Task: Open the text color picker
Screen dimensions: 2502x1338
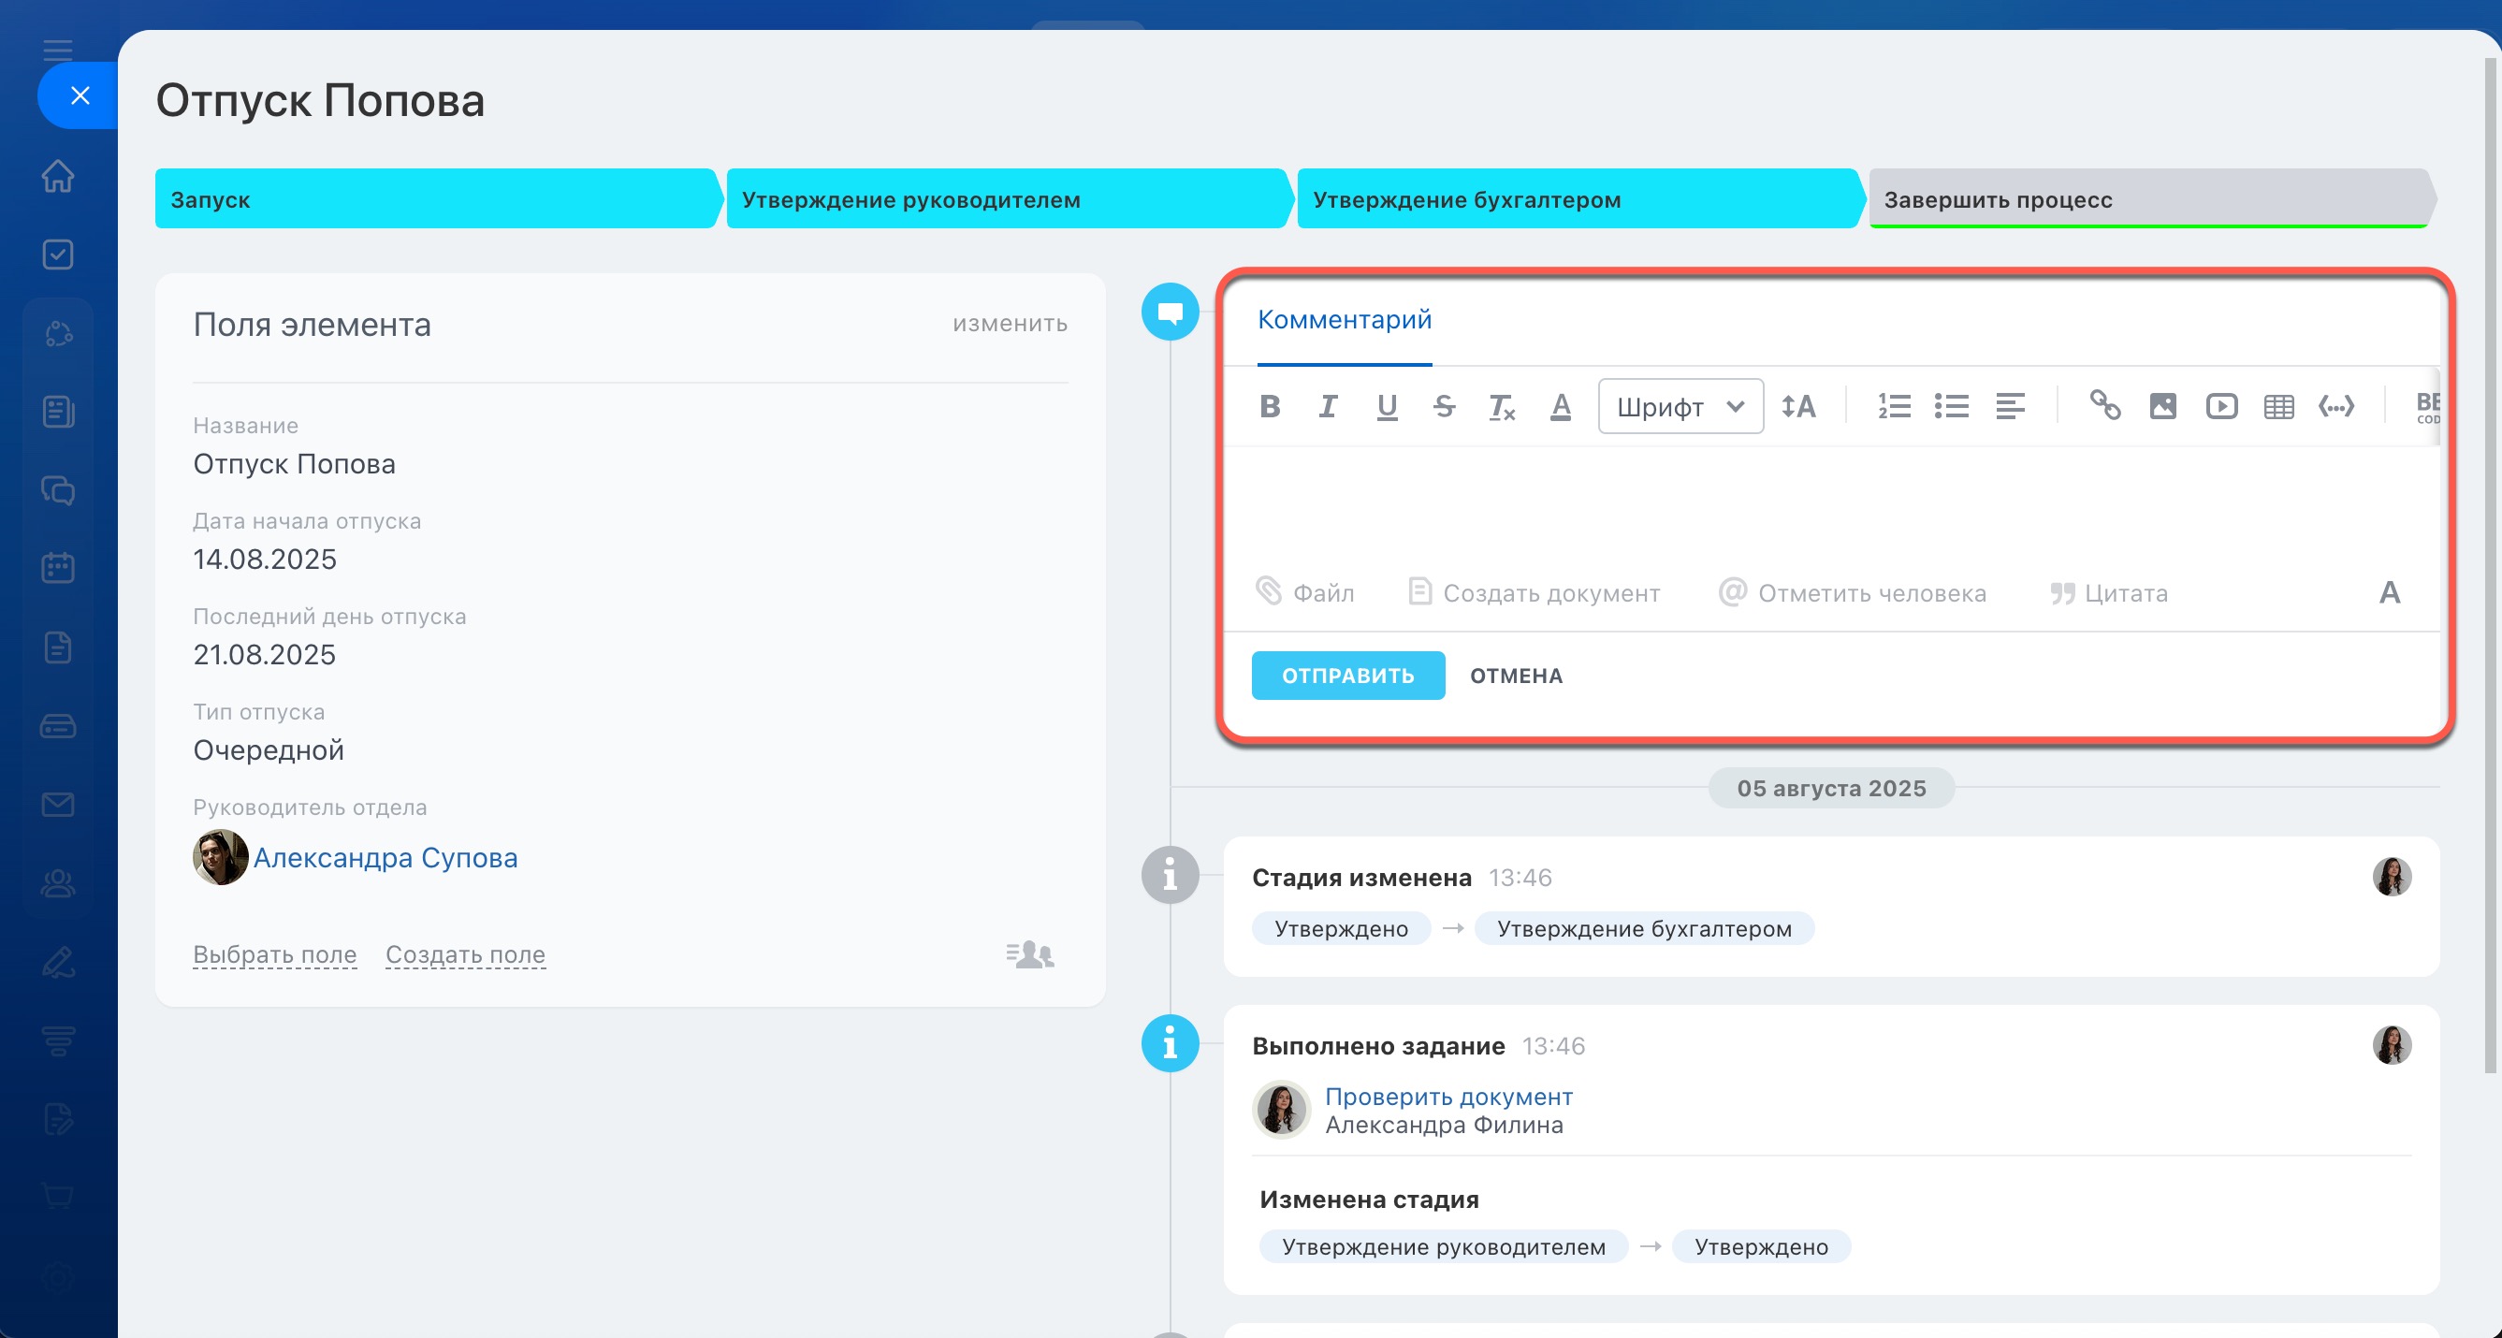Action: tap(1561, 406)
